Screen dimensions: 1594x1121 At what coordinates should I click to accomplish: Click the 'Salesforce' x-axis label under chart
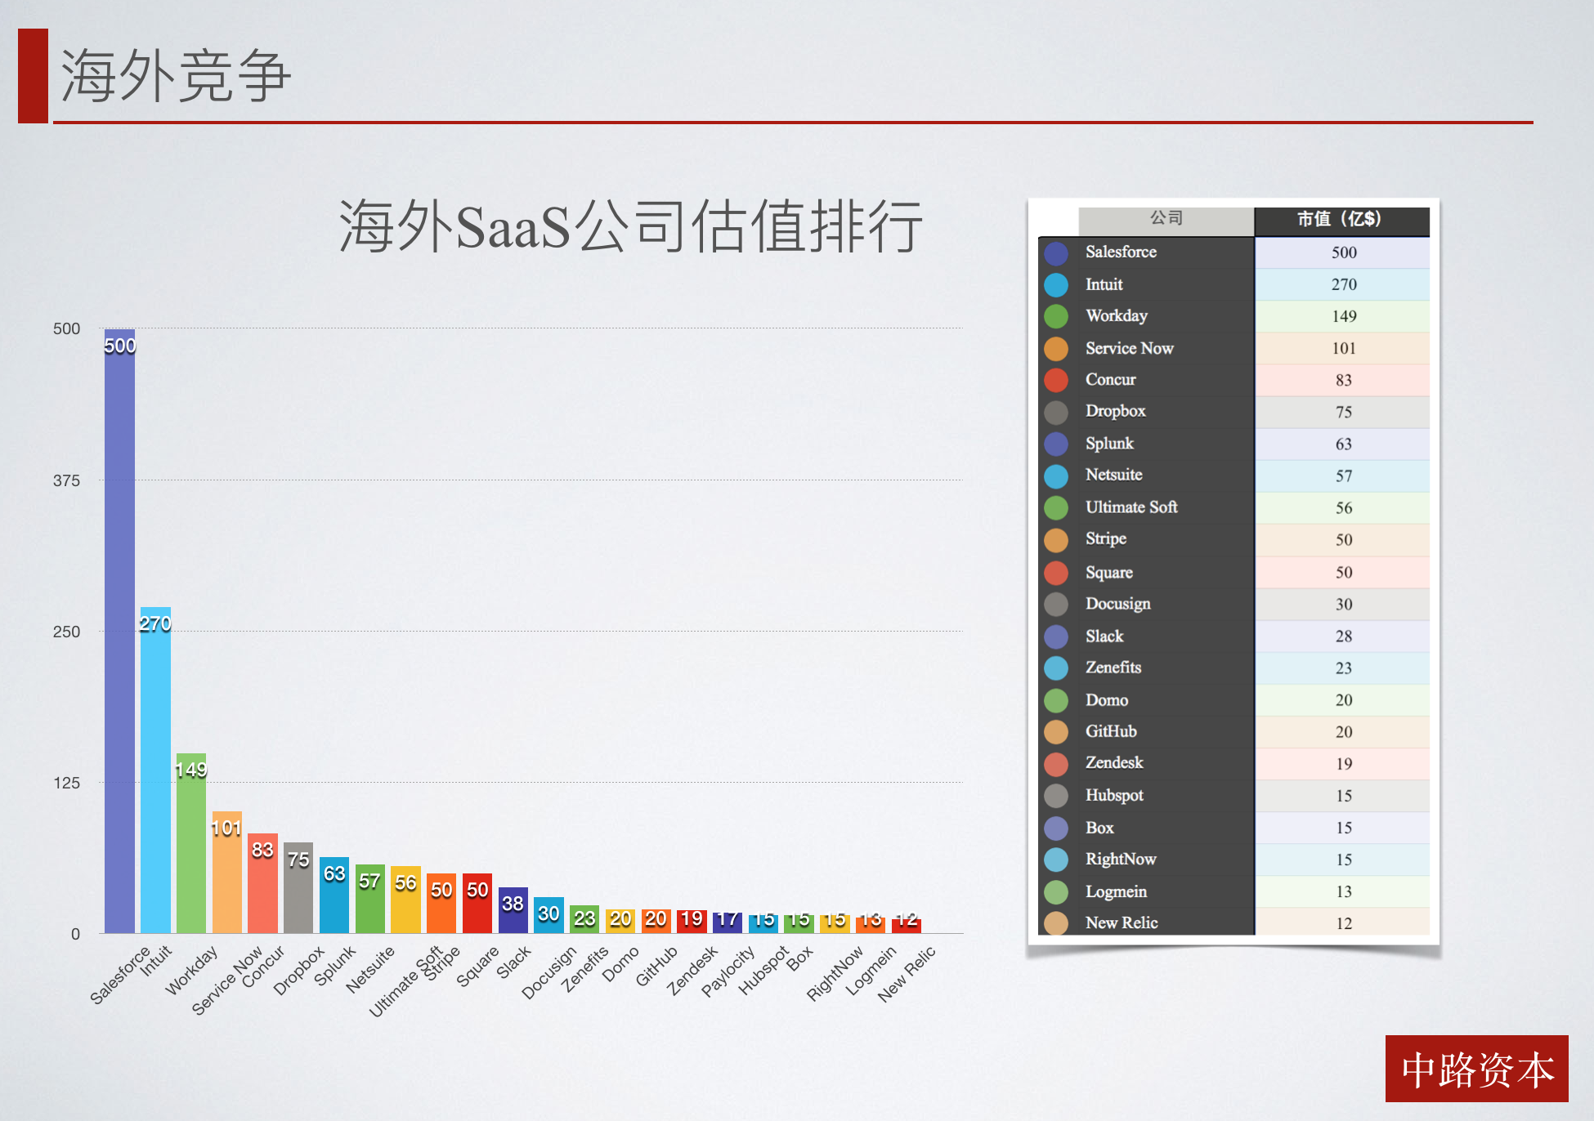119,975
